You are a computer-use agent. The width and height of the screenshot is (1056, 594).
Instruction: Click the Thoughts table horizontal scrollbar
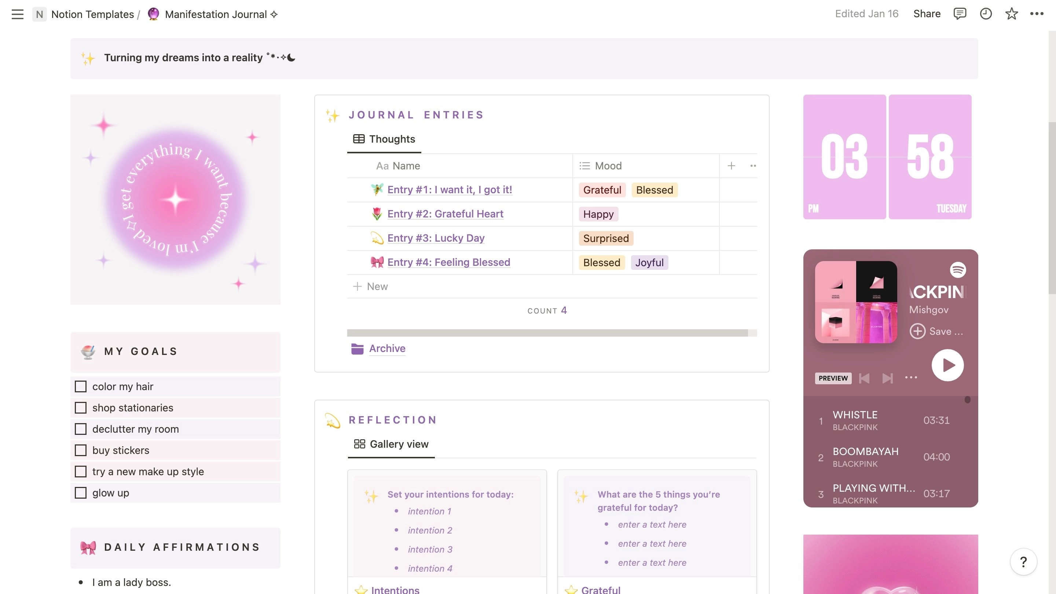pyautogui.click(x=547, y=333)
